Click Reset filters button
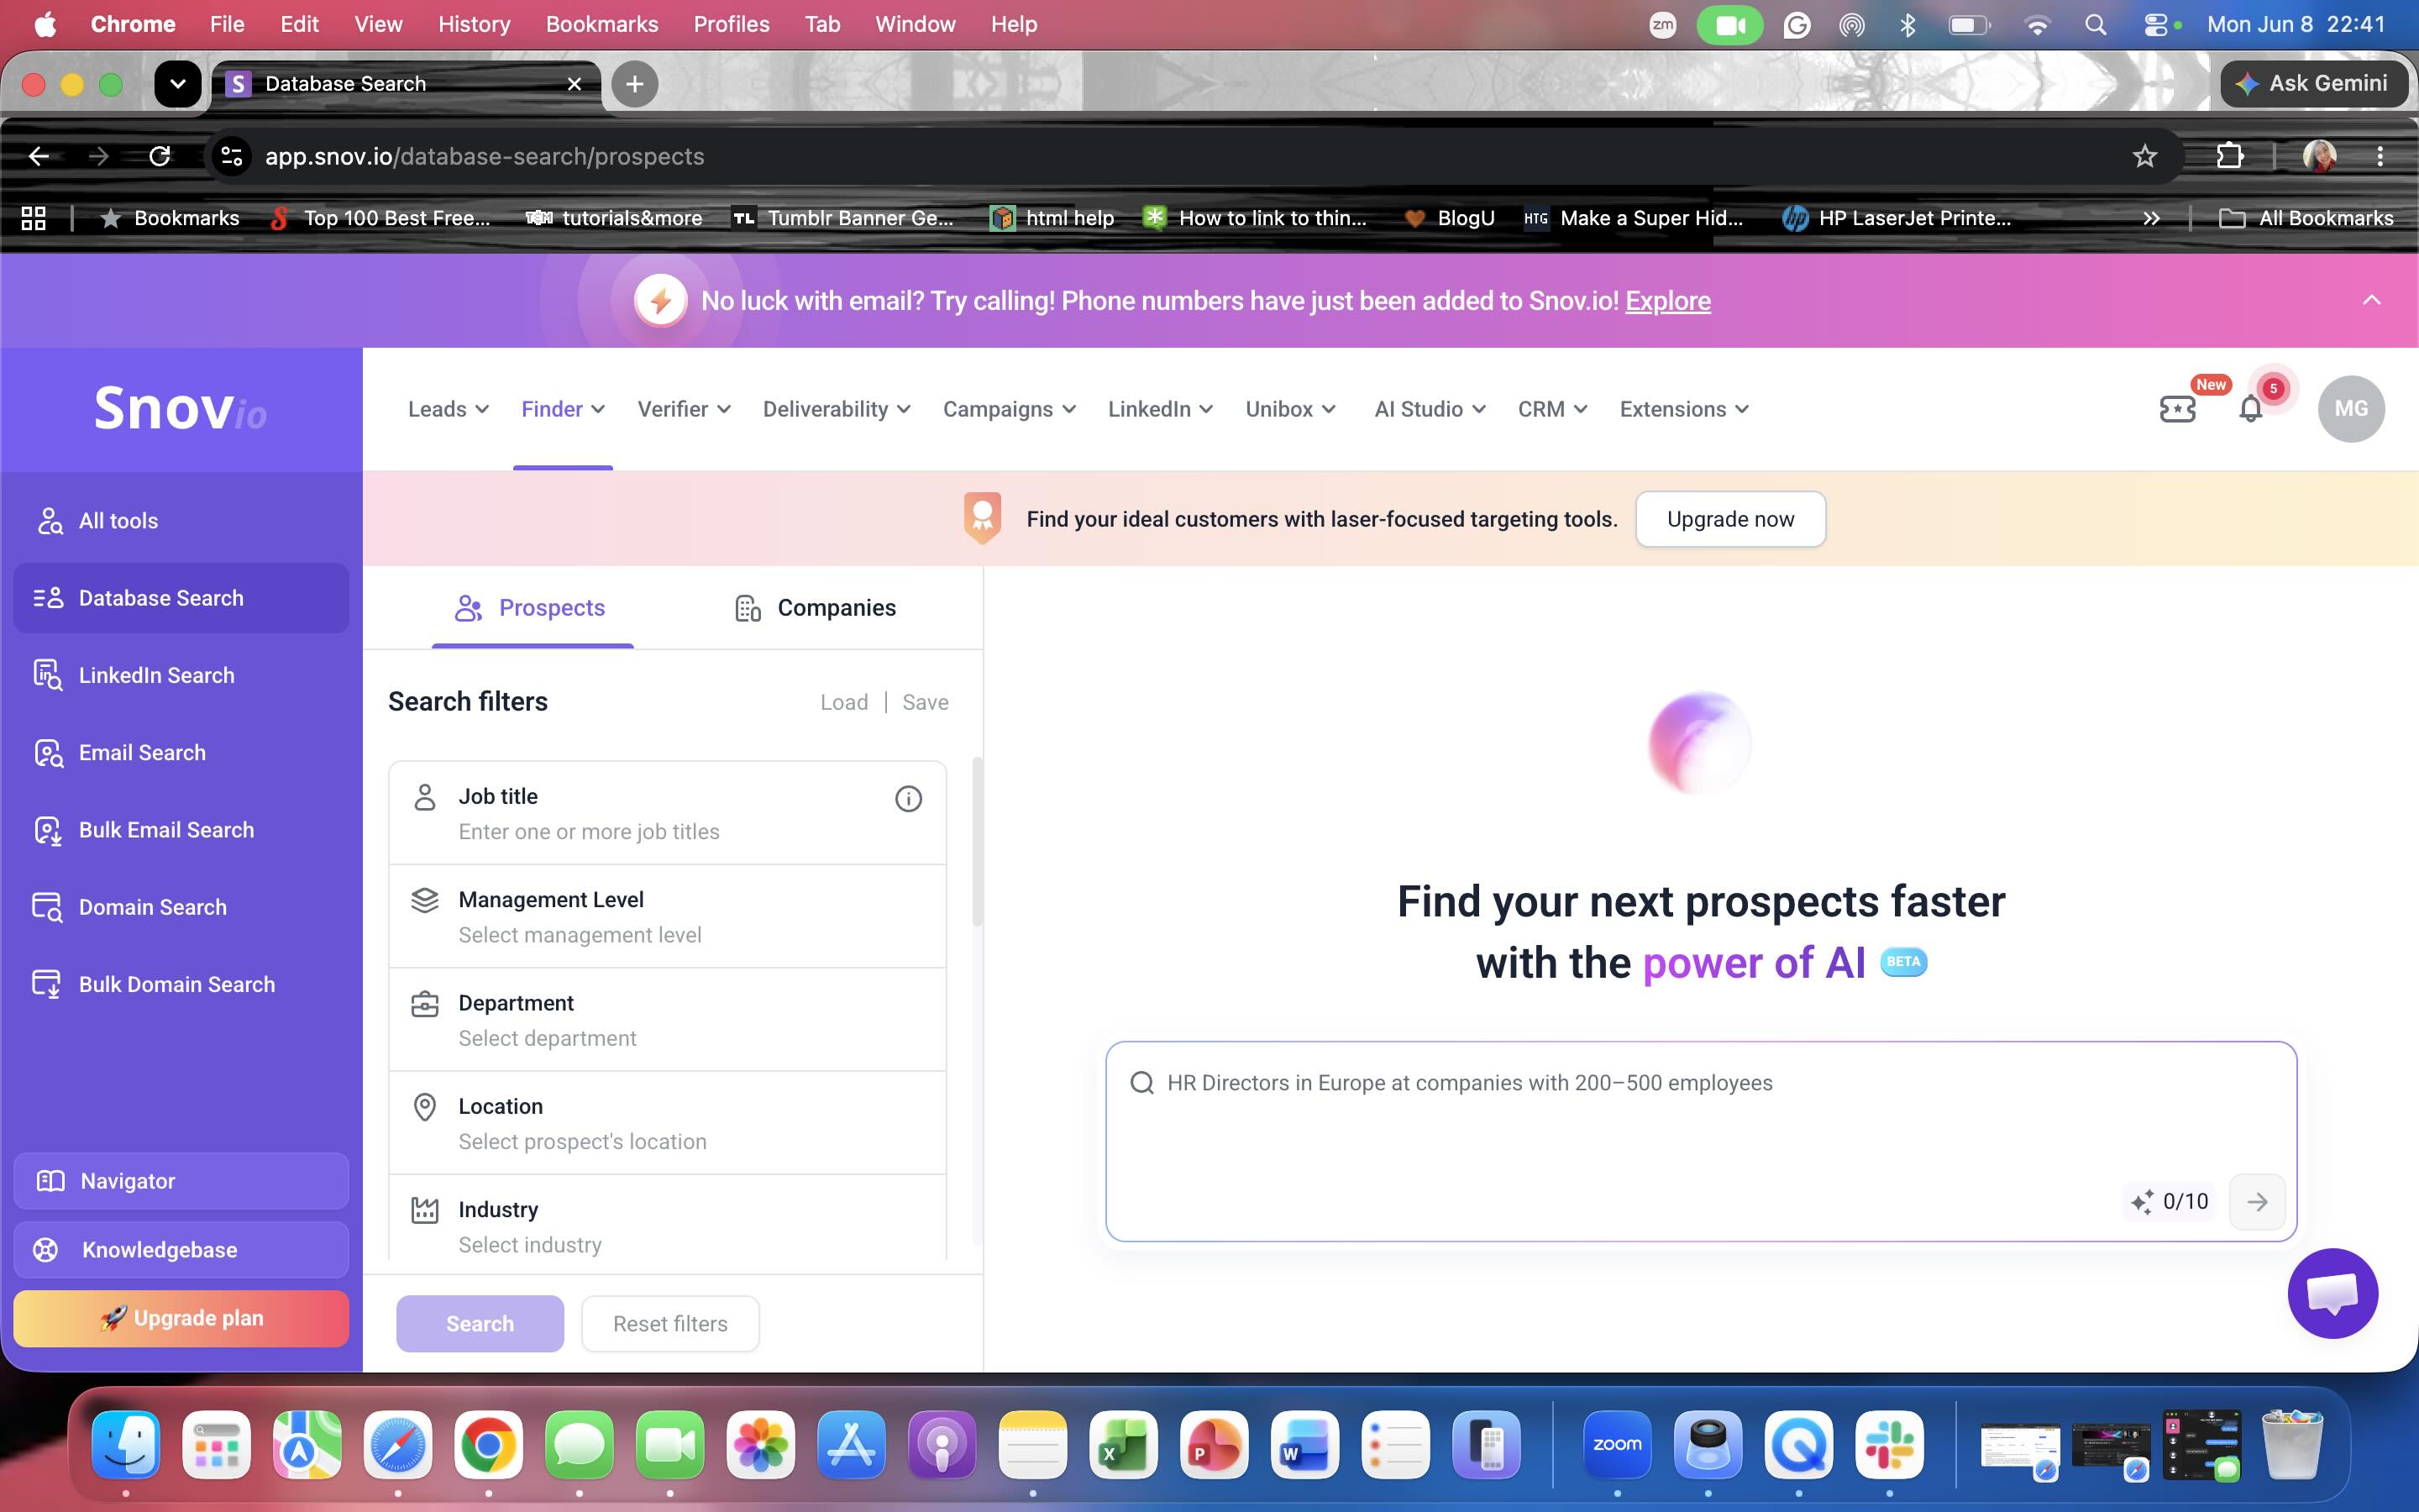Viewport: 2419px width, 1512px height. coord(671,1323)
